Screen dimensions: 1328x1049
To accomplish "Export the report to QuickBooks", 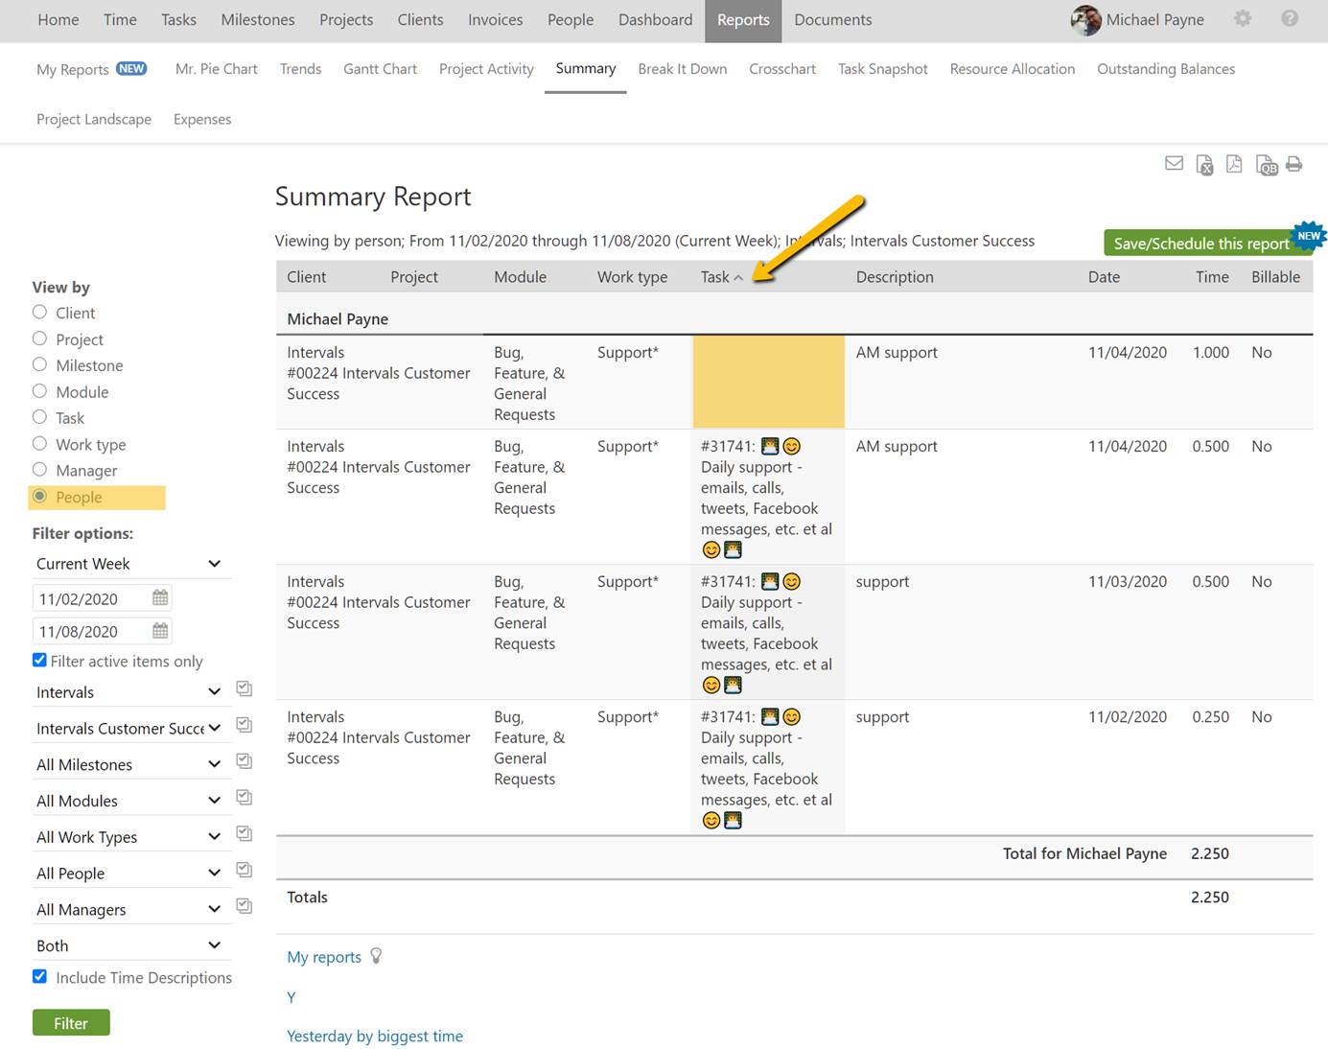I will coord(1266,165).
